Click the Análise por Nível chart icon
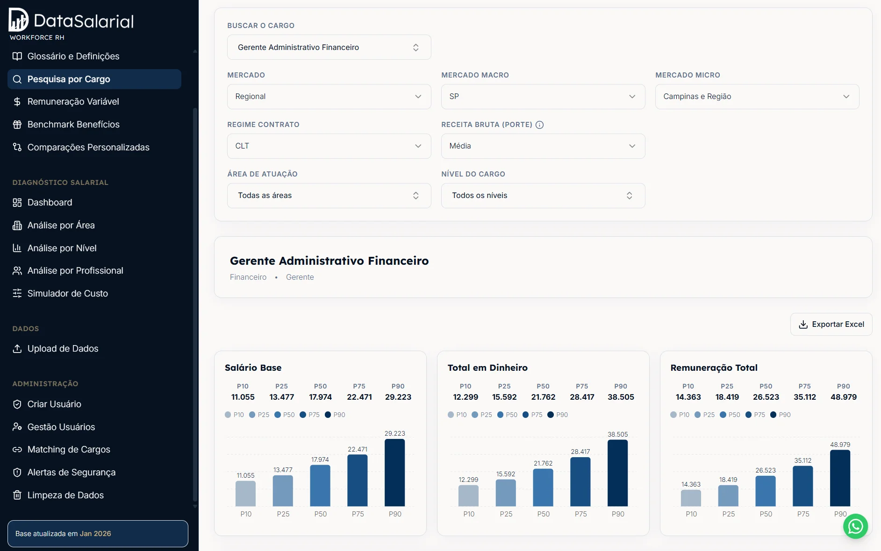The width and height of the screenshot is (881, 551). pyautogui.click(x=17, y=248)
